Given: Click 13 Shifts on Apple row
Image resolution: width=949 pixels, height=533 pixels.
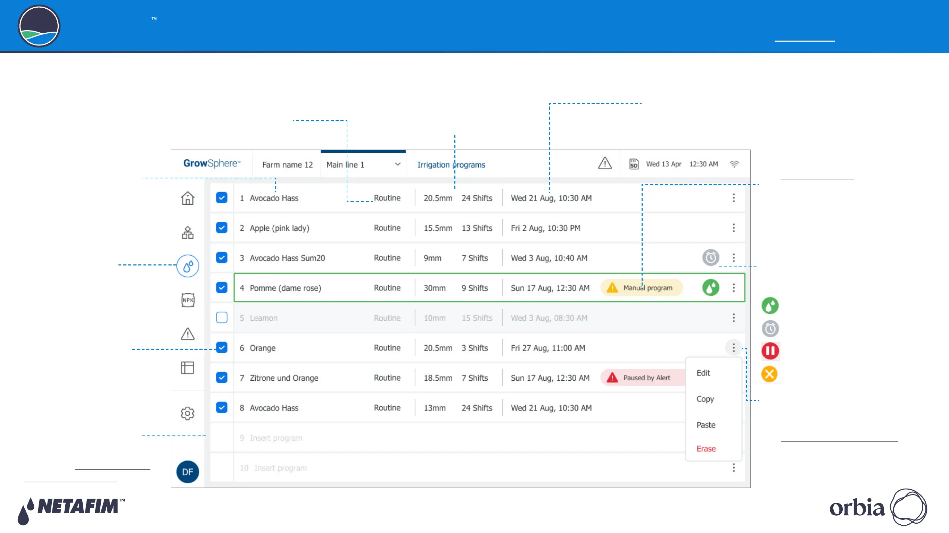Looking at the screenshot, I should [x=477, y=228].
